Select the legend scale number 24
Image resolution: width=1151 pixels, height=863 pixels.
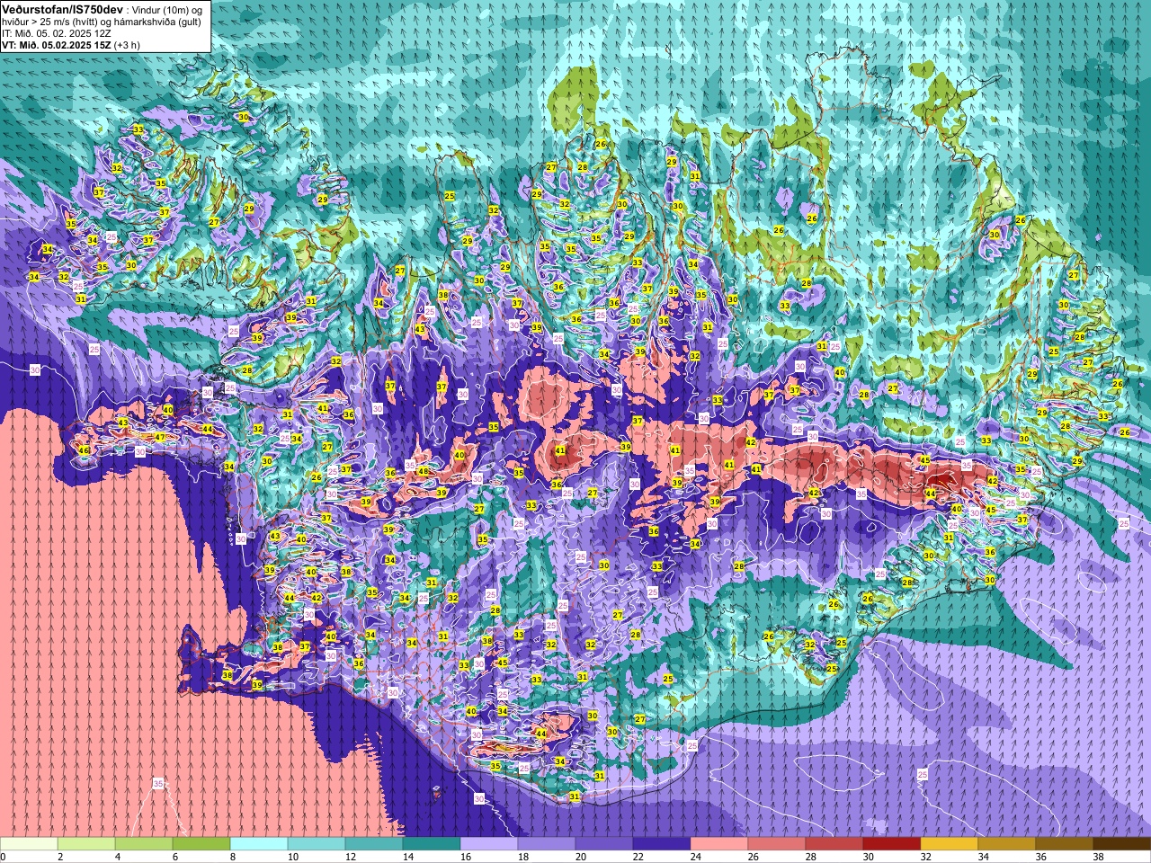[695, 857]
